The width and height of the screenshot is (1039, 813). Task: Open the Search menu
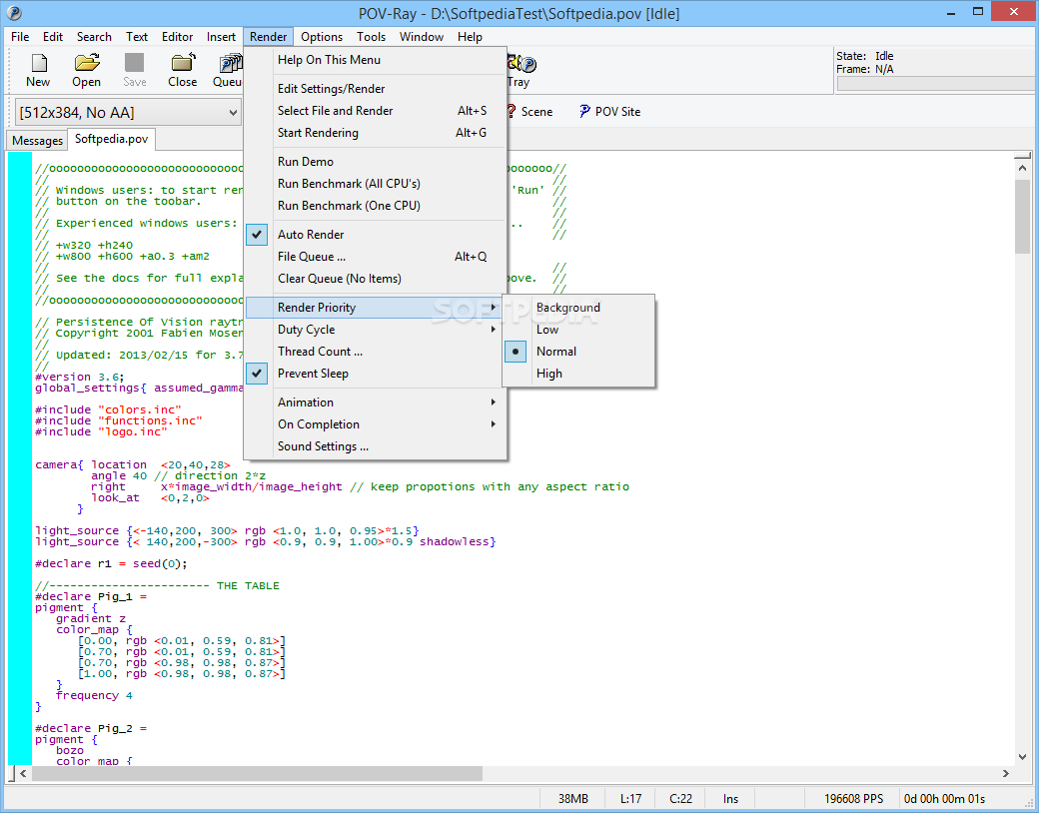94,37
